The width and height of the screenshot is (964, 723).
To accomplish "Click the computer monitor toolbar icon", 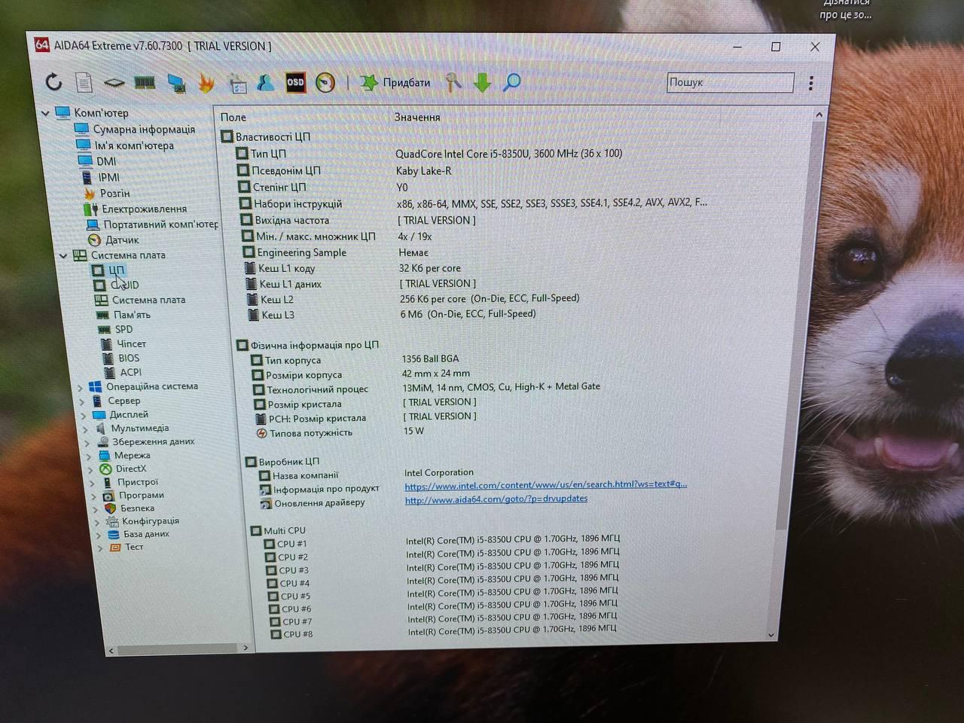I will pyautogui.click(x=176, y=83).
